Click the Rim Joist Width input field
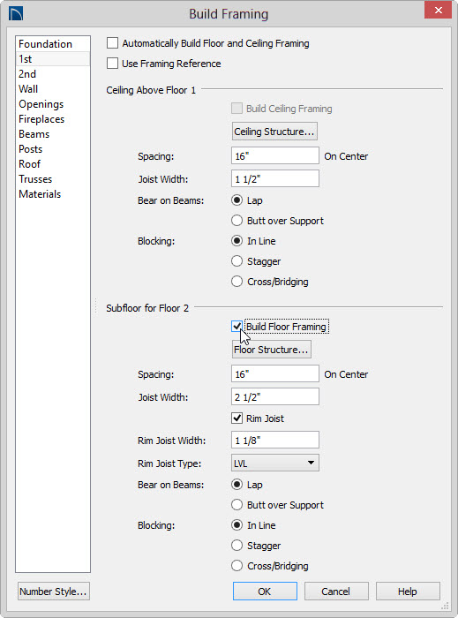Viewport: 458px width, 618px height. pos(274,440)
